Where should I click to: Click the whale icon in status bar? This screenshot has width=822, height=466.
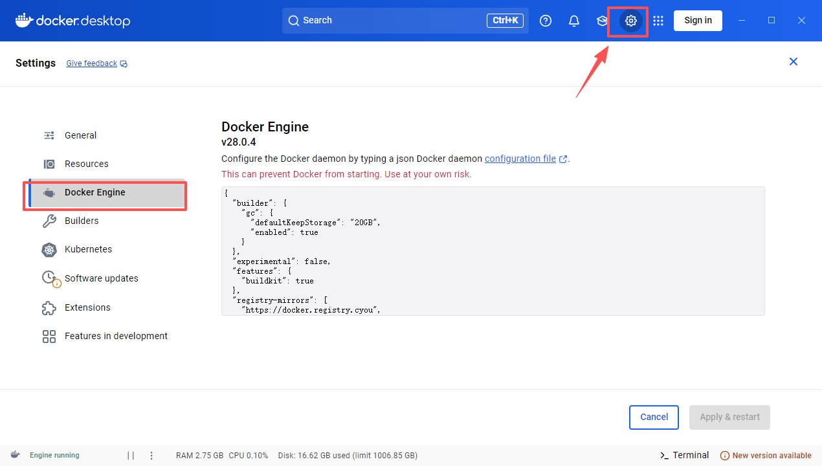click(x=16, y=455)
